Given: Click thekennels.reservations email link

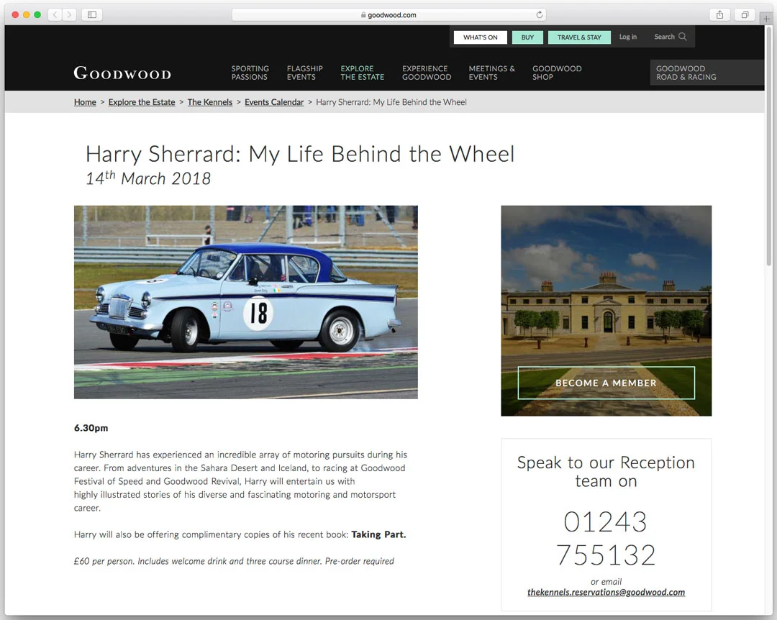Looking at the screenshot, I should 606,592.
